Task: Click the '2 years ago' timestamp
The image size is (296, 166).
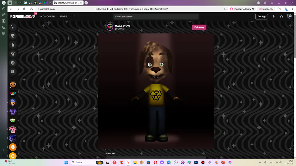Action: (x=110, y=153)
